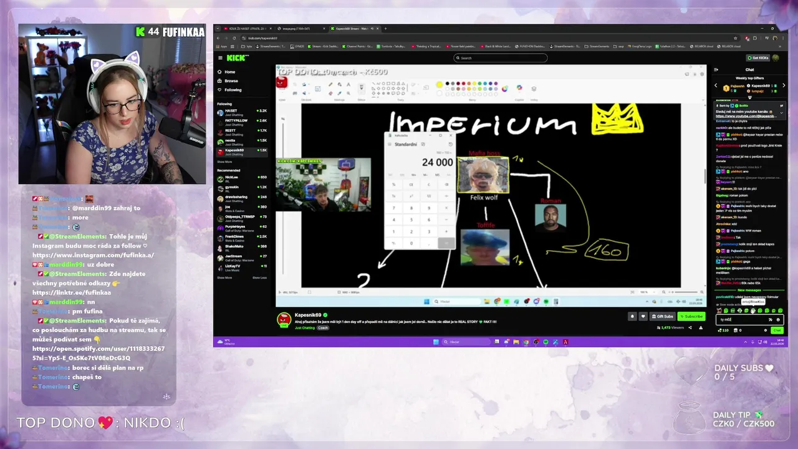The width and height of the screenshot is (798, 449).
Task: Select Kapesnik69 in Following list
Action: point(242,152)
